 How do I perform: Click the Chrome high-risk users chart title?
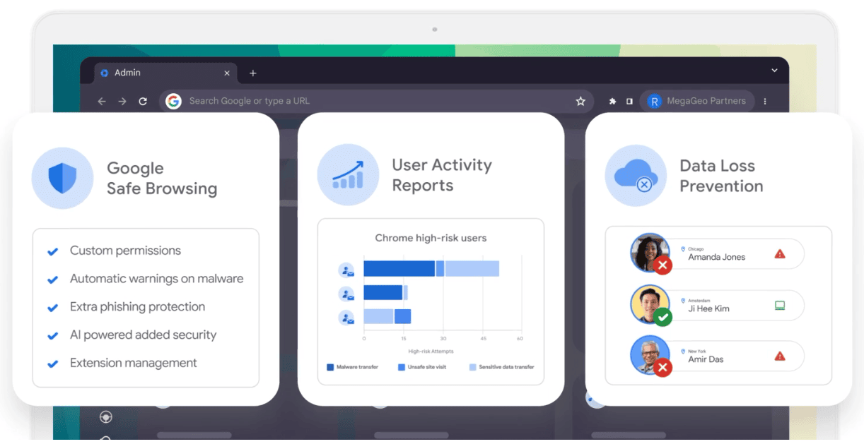pyautogui.click(x=431, y=238)
